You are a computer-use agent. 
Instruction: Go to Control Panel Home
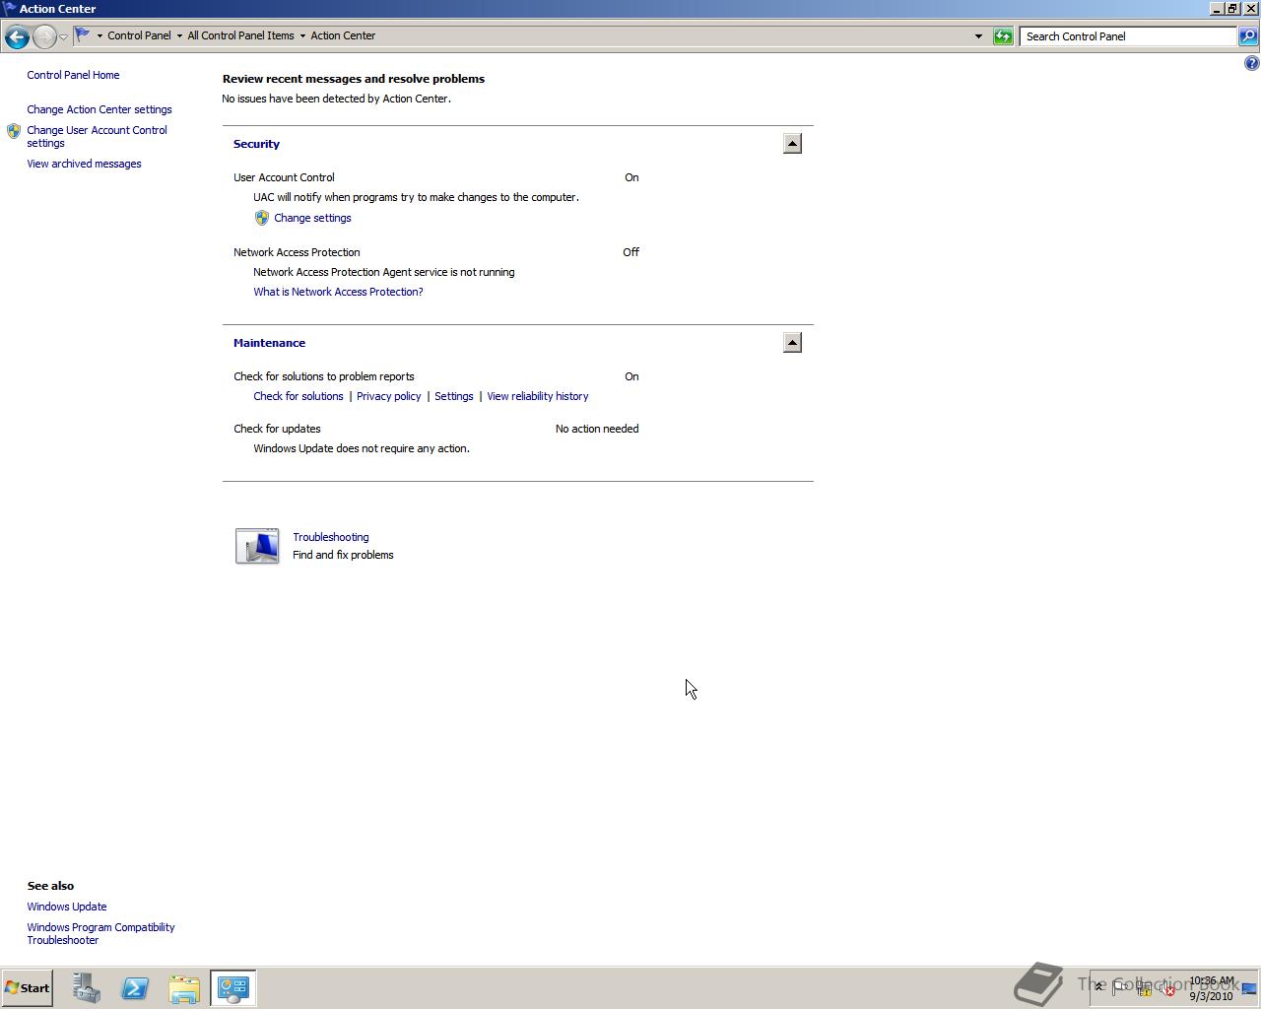[73, 75]
